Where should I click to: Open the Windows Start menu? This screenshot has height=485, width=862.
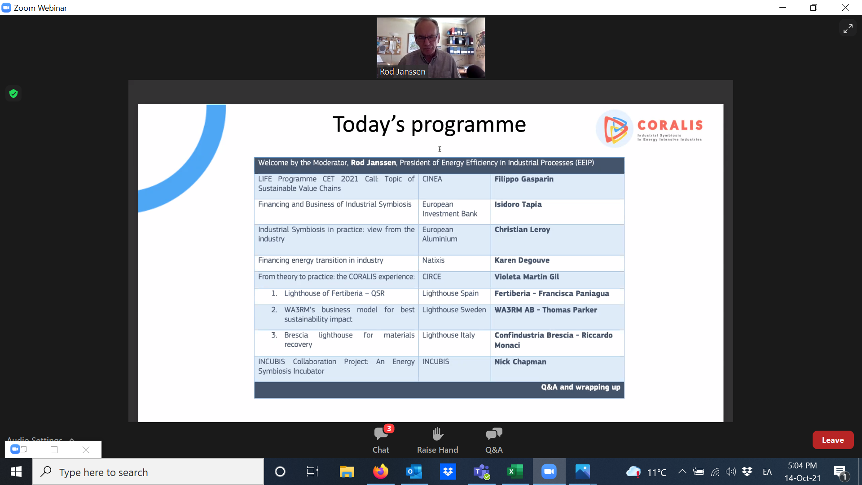pyautogui.click(x=16, y=472)
